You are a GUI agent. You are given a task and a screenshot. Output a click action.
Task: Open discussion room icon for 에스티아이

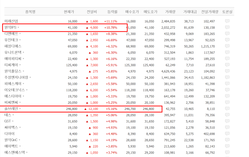(227, 96)
